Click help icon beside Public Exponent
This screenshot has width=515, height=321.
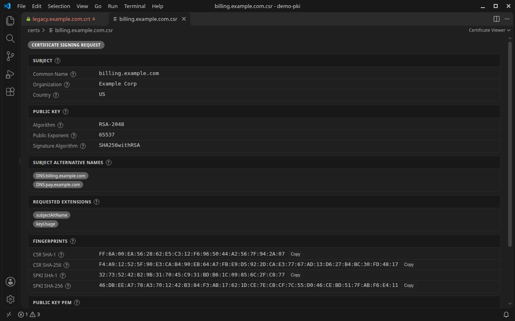74,136
